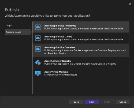Image resolution: width=134 pixels, height=108 pixels.
Task: Click 'on Azure App Service' description line
Action: pyautogui.click(x=55, y=53)
